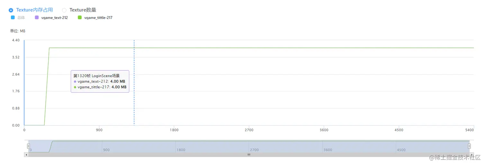486x166 pixels.
Task: Click the horizontal scrollbar left arrow
Action: (x=26, y=154)
